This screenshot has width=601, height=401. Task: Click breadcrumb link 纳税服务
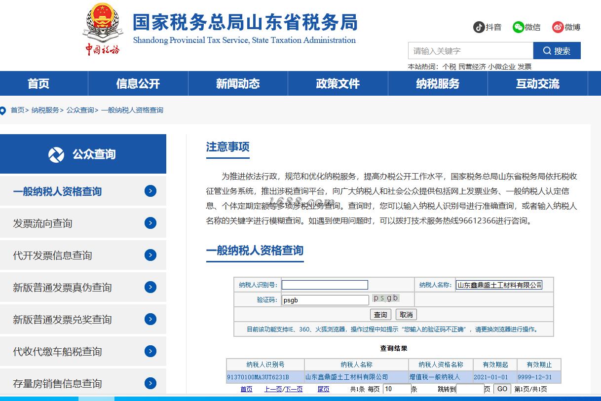click(45, 110)
